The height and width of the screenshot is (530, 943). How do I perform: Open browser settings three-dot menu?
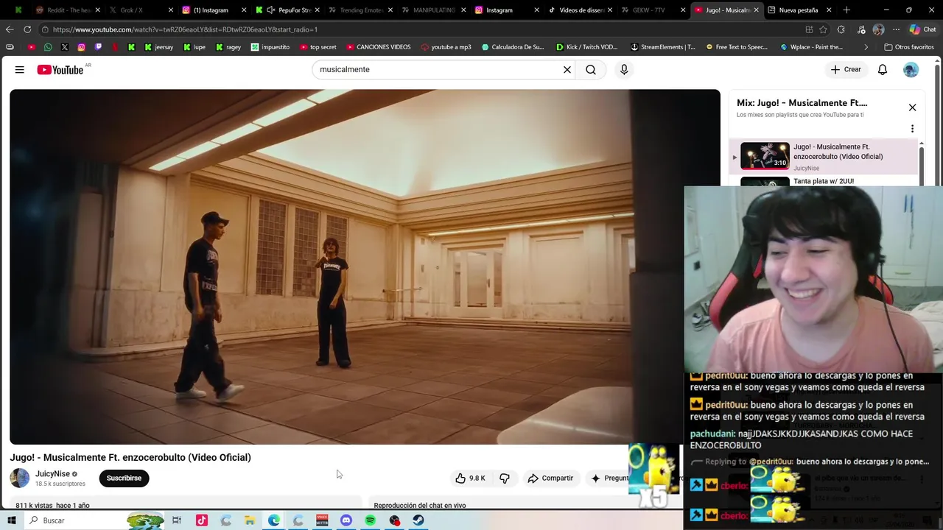coord(896,29)
